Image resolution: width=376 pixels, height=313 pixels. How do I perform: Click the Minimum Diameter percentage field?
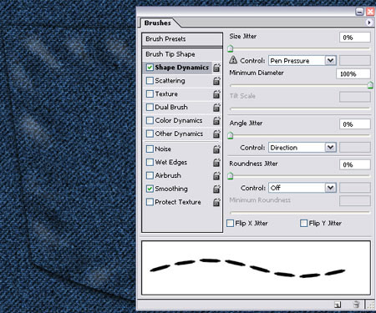coord(353,74)
